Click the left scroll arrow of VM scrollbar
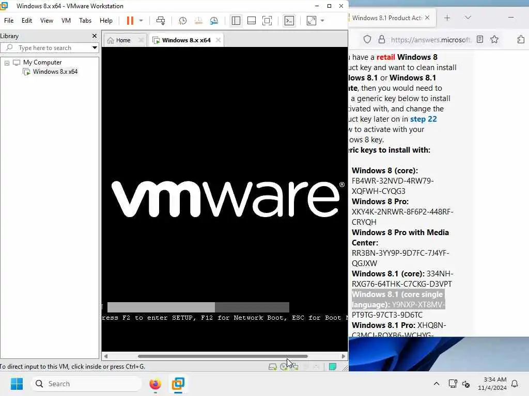Screen dimensions: 529x396 (106, 356)
